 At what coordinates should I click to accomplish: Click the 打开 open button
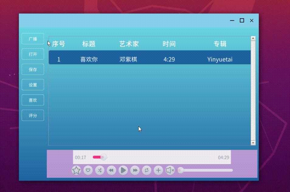[33, 54]
